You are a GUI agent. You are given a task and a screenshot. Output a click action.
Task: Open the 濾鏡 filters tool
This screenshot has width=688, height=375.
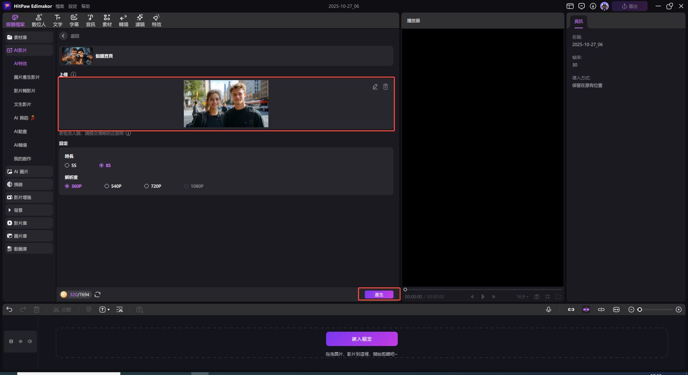(140, 20)
